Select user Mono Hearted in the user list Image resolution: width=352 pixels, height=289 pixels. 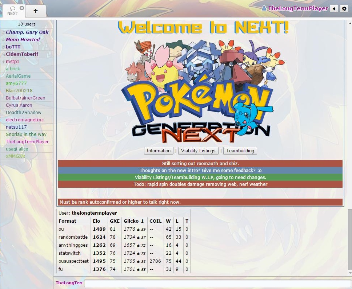(23, 39)
